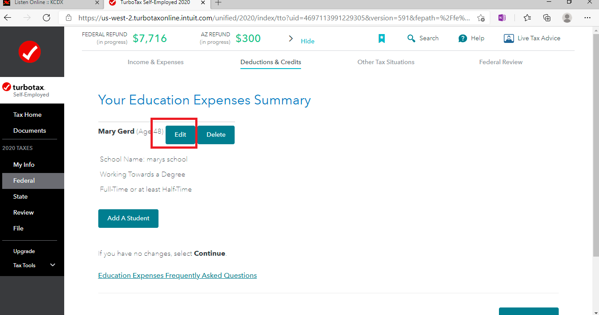This screenshot has height=315, width=599.
Task: Click Live Tax Advice icon
Action: click(x=509, y=38)
